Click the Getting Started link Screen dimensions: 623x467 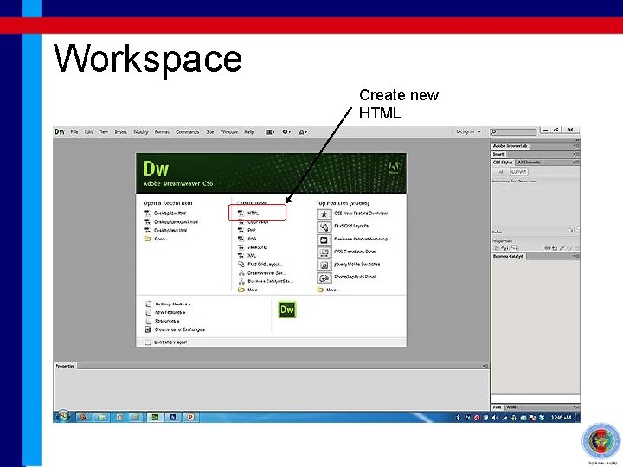172,304
